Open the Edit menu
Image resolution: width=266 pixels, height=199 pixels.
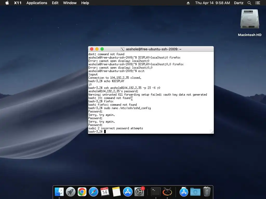pyautogui.click(x=55, y=3)
